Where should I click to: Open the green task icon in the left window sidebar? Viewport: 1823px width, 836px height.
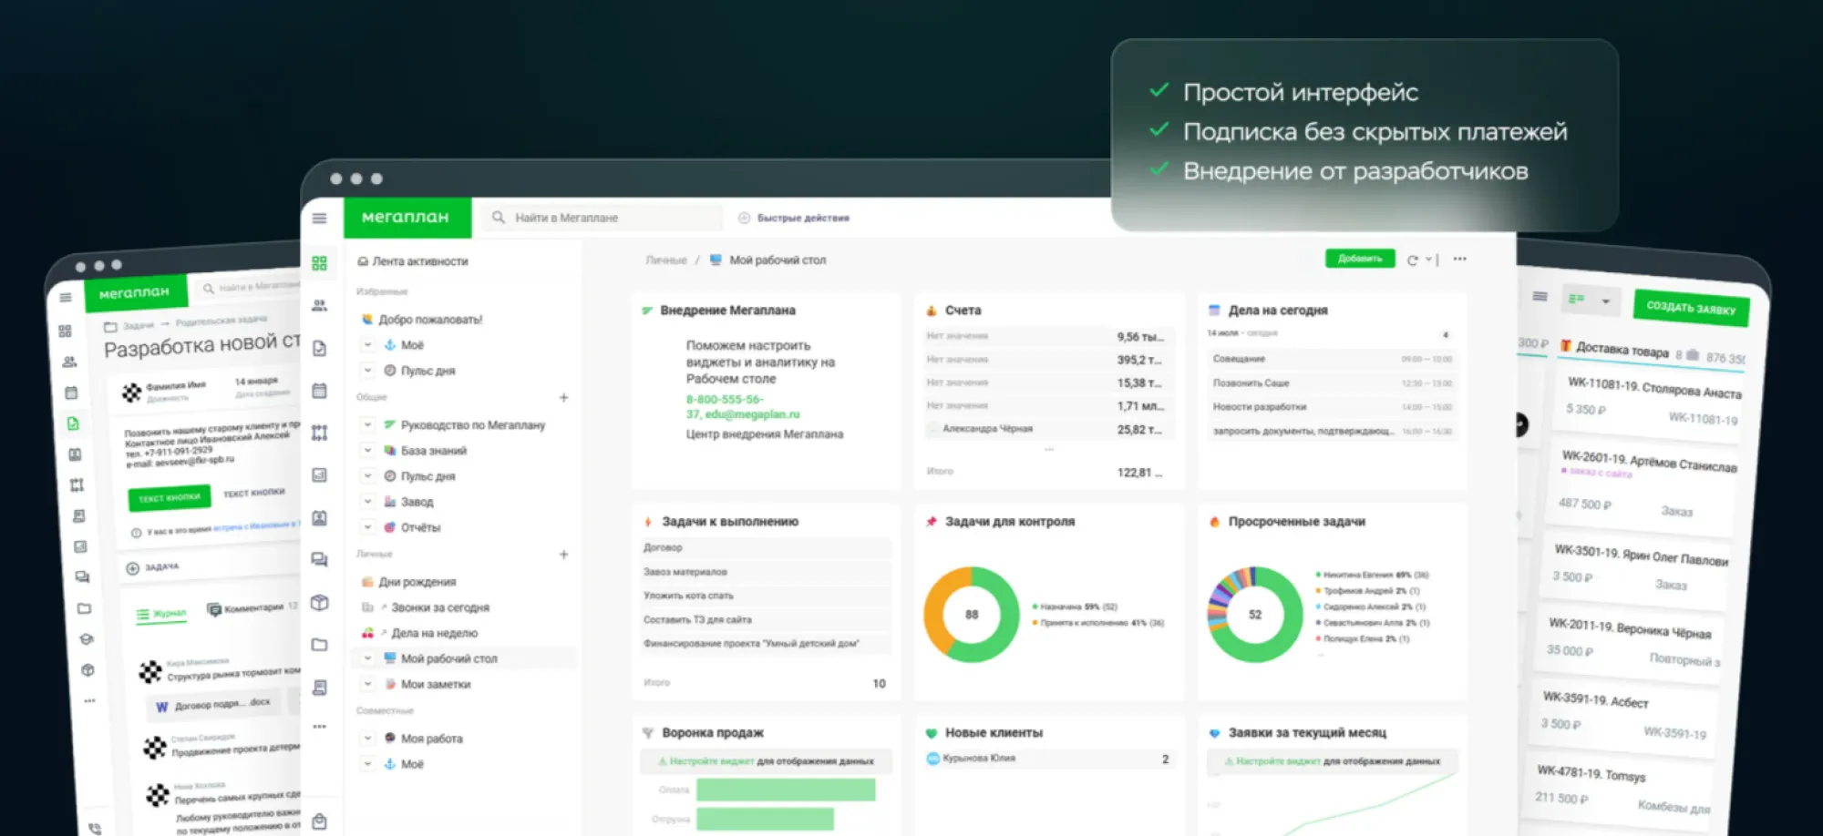tap(73, 423)
